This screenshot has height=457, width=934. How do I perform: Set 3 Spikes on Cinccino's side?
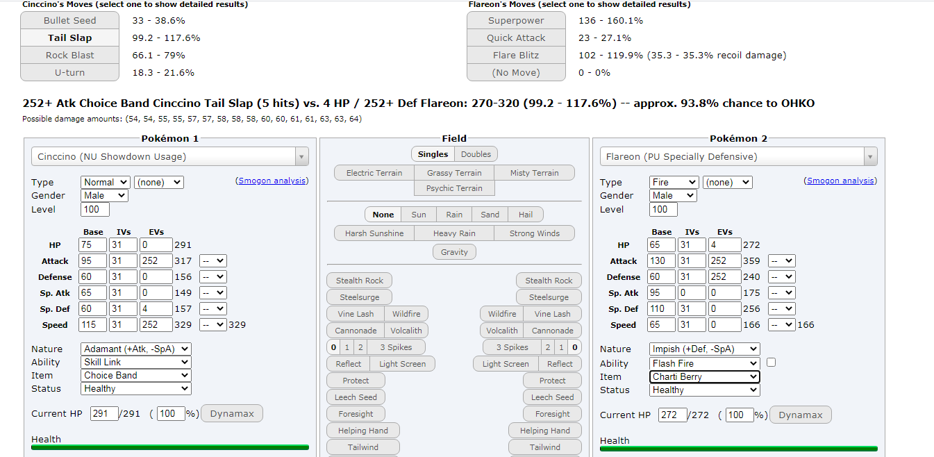click(396, 347)
